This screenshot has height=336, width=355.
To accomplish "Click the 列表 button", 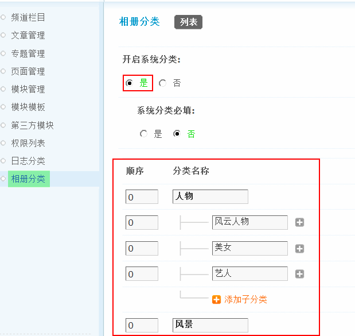I will (188, 22).
